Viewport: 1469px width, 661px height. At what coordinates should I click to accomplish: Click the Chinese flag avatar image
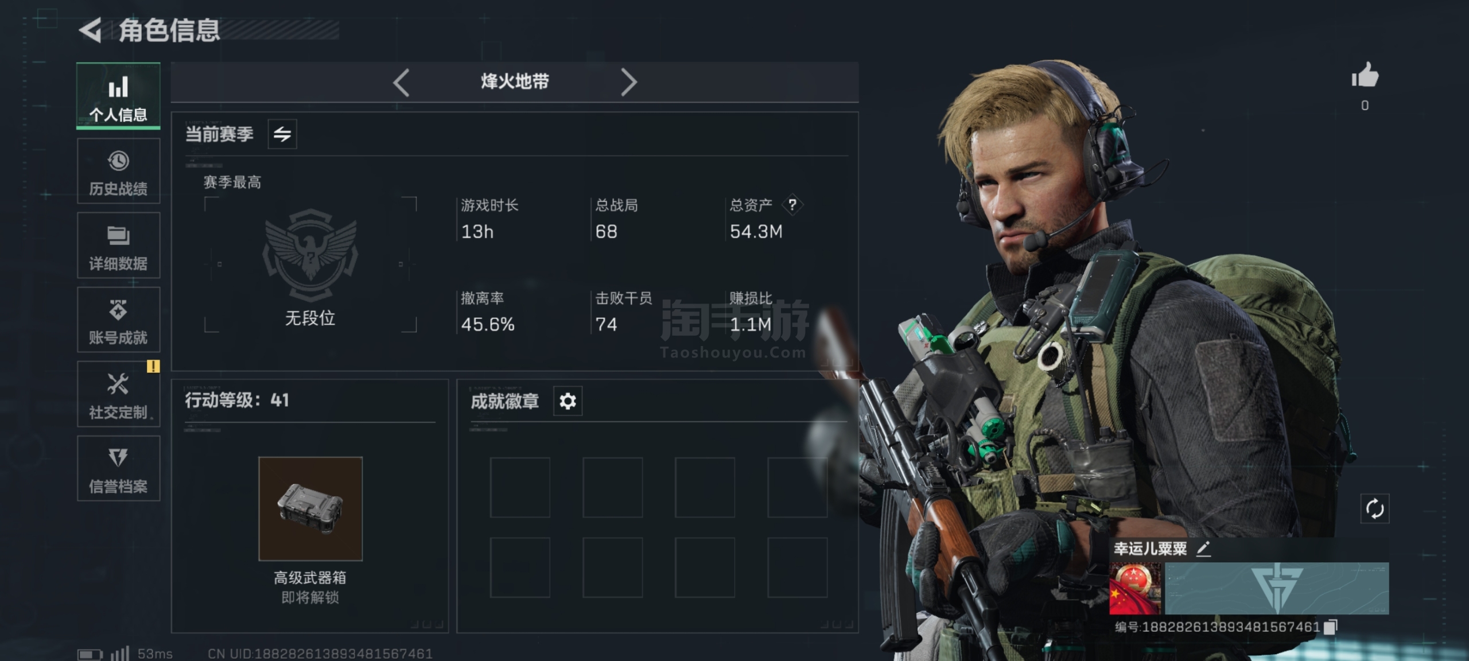coord(1135,589)
